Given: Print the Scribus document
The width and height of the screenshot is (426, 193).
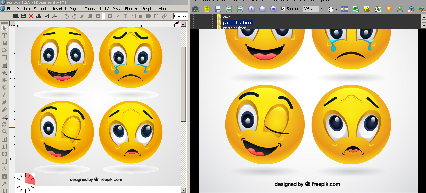Looking at the screenshot, I should click(x=39, y=16).
